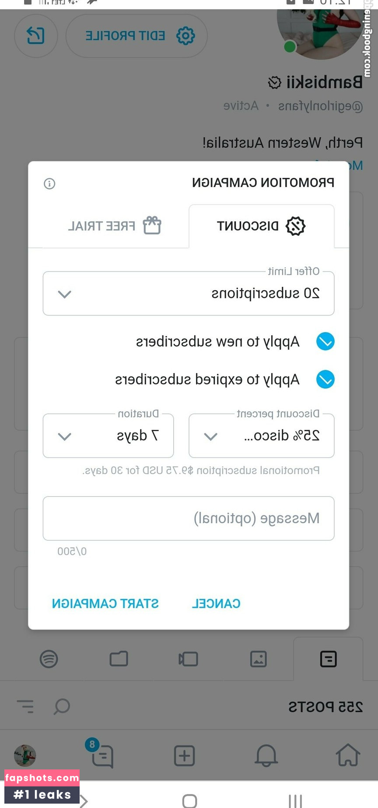Click the optional Message field
This screenshot has height=808, width=378.
coord(189,518)
